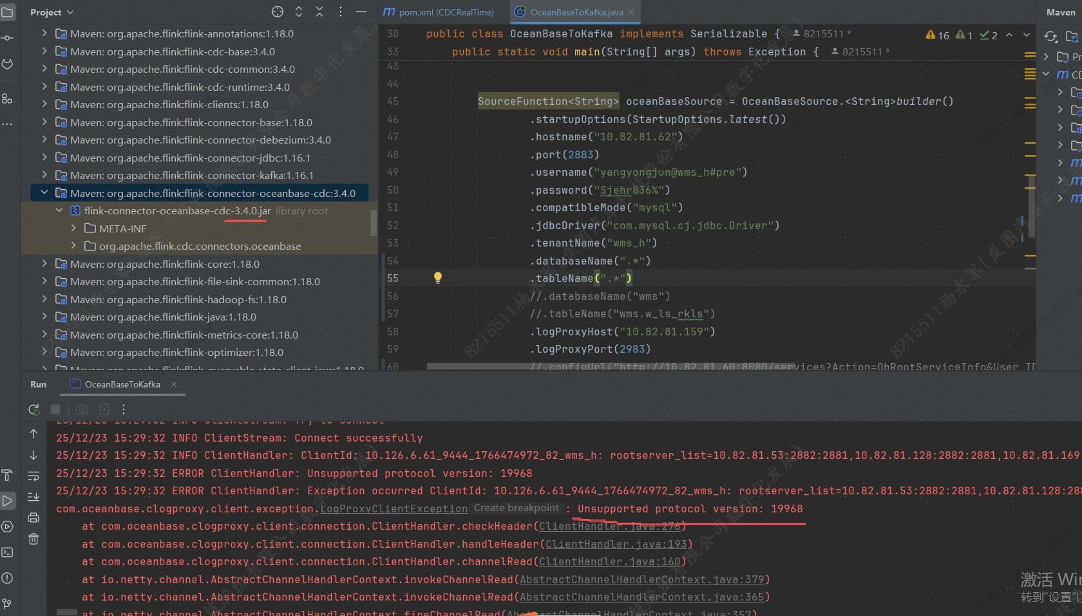
Task: Expand the META-INF folder
Action: click(73, 229)
